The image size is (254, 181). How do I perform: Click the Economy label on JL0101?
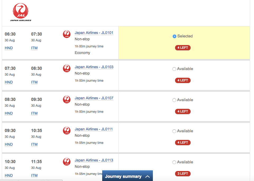[x=82, y=53]
